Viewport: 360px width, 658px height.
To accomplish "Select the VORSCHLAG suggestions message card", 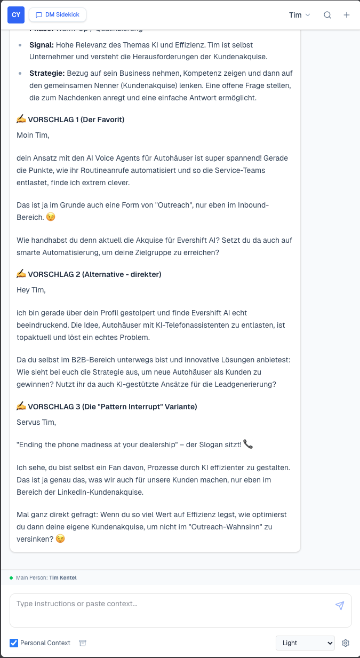I will coord(155,320).
